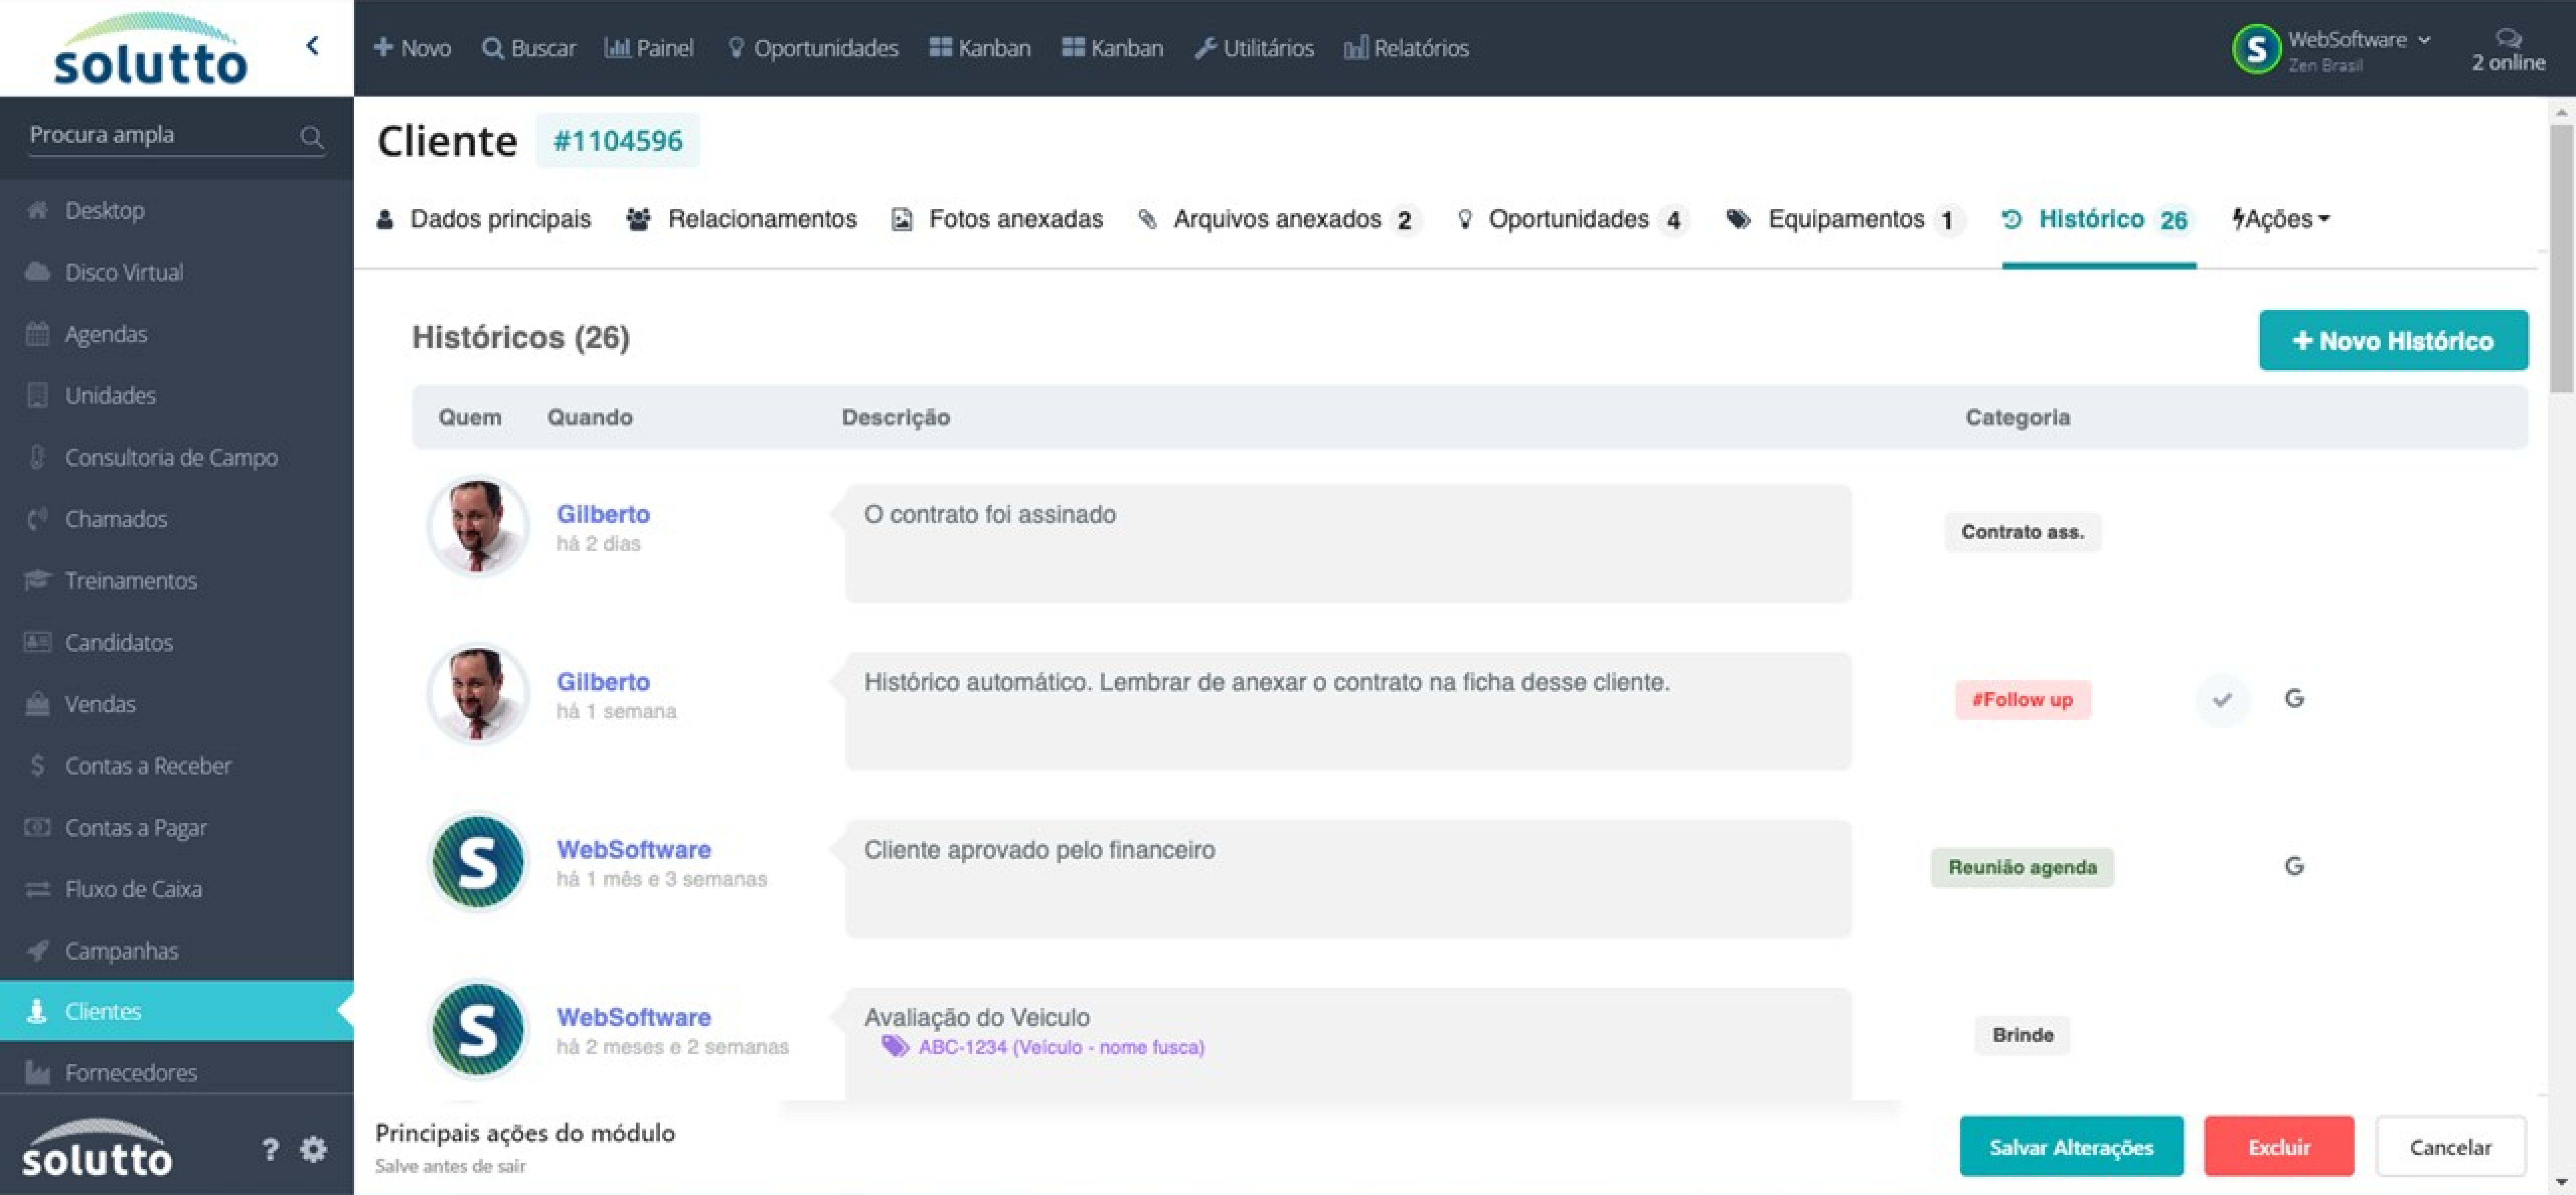Open the first Kanban item in the top bar
Viewport: 2576px width, 1195px height.
pyautogui.click(x=979, y=48)
